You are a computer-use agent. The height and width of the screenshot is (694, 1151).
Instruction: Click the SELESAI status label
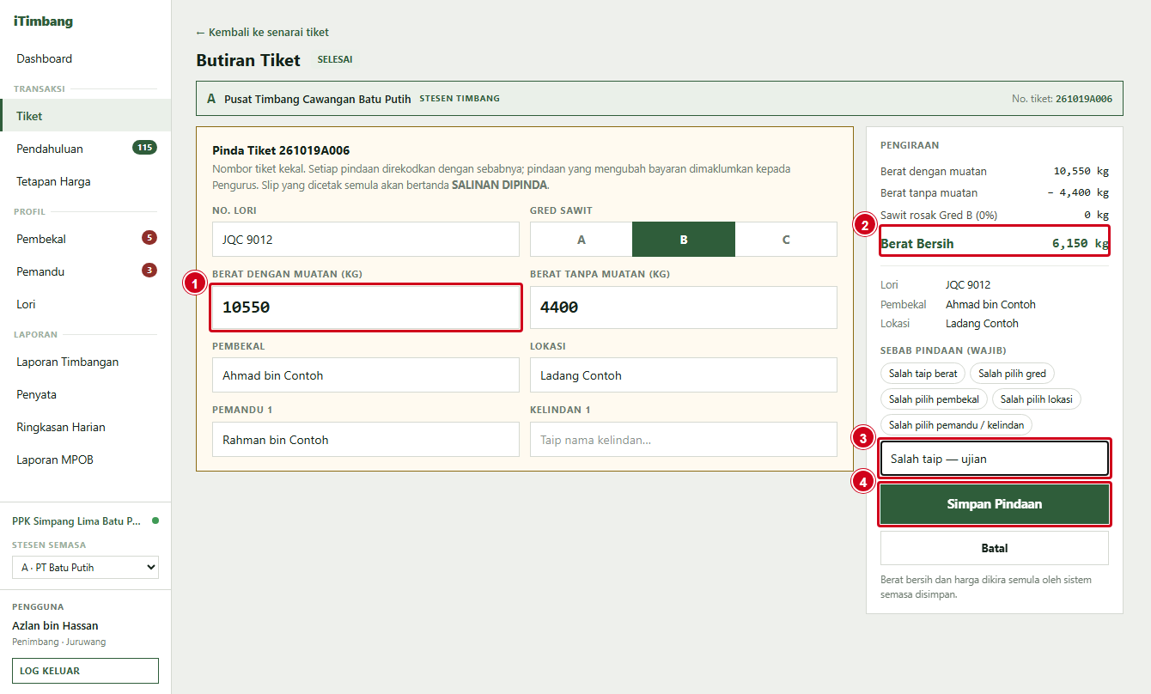click(335, 60)
